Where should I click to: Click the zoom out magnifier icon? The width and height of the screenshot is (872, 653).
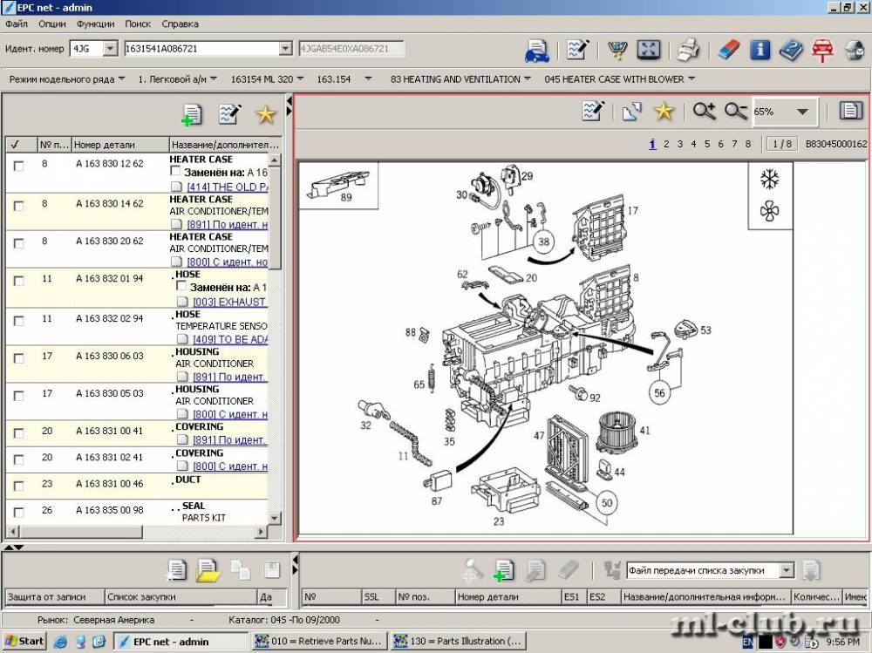pyautogui.click(x=736, y=112)
